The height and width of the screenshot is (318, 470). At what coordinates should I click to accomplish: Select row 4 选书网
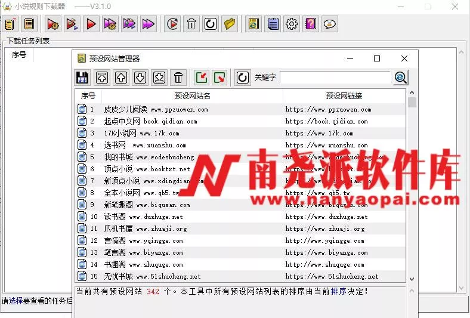[240, 145]
